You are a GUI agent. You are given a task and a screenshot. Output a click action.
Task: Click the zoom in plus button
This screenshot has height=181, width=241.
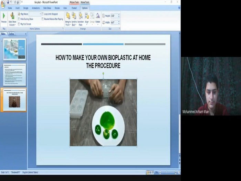[x=176, y=172]
